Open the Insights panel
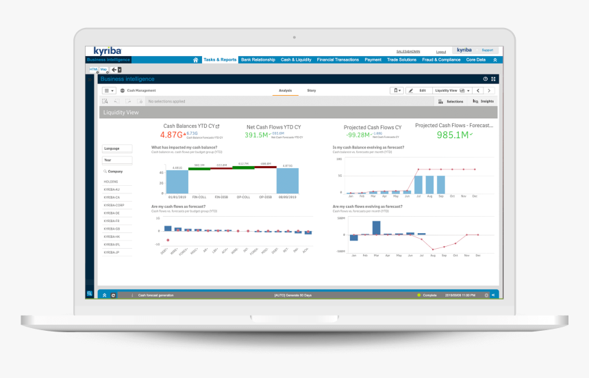The width and height of the screenshot is (589, 378). [x=483, y=101]
